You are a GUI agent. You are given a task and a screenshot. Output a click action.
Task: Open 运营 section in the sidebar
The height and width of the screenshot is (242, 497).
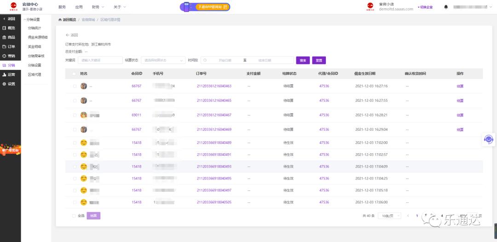9,75
